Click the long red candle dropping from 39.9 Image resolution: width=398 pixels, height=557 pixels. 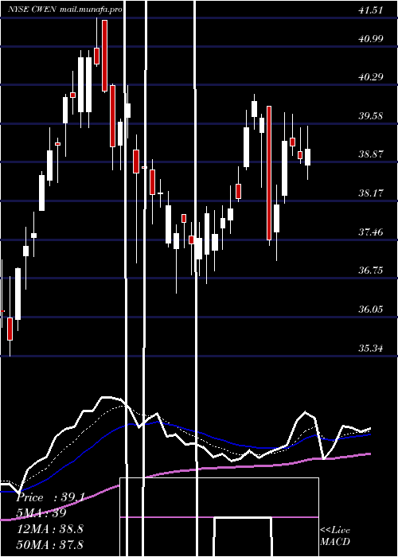point(269,173)
